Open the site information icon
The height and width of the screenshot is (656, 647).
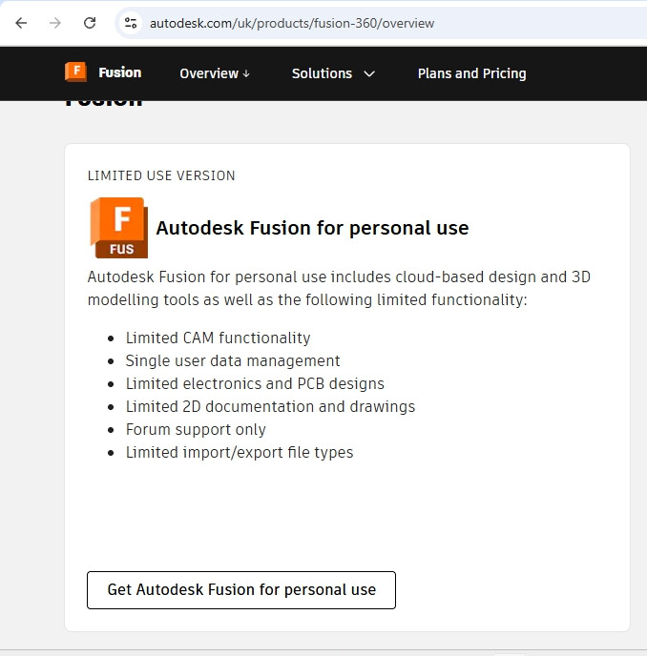[x=131, y=23]
